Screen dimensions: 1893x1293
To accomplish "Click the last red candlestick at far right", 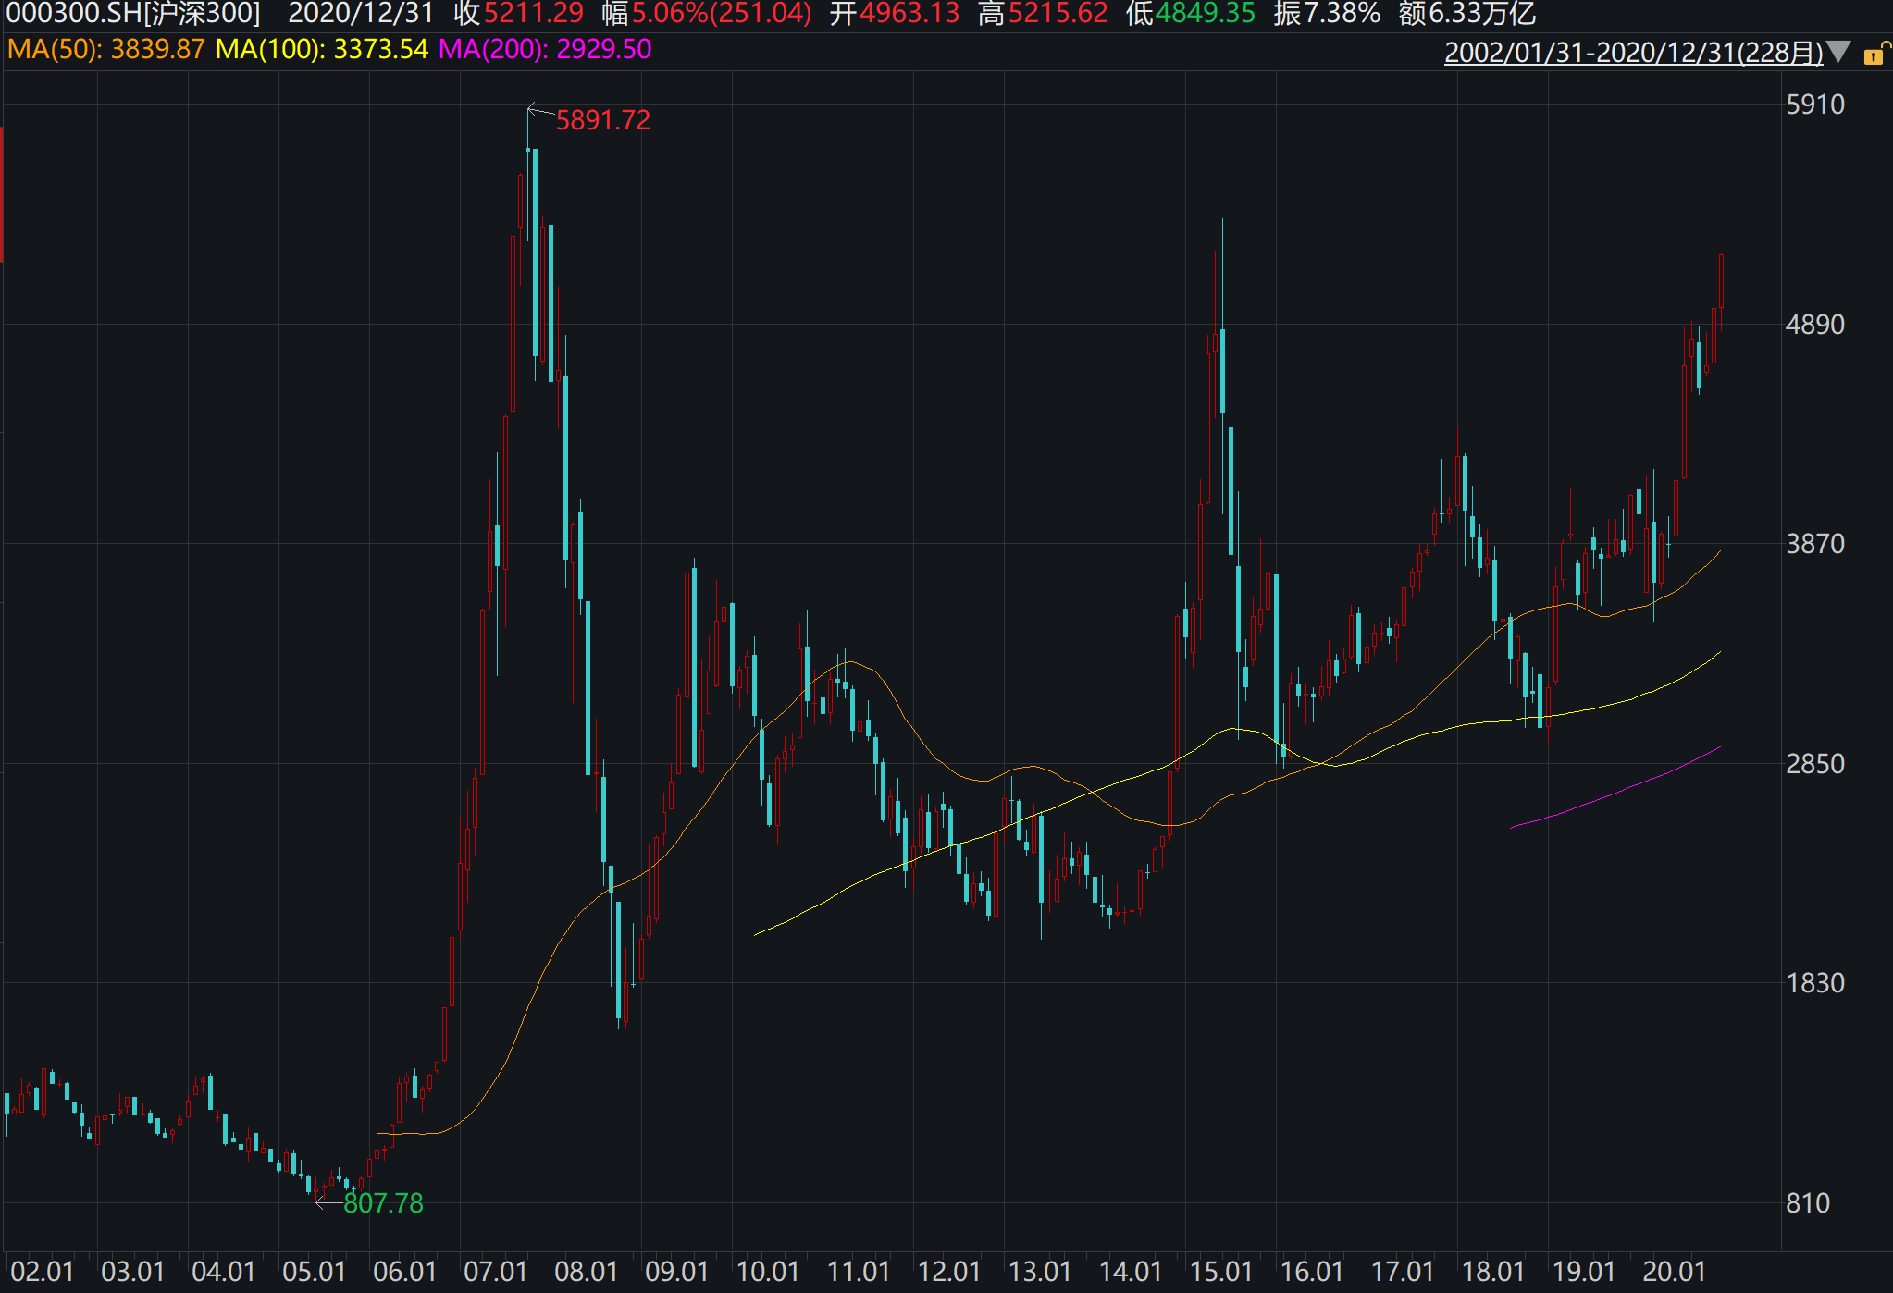I will pyautogui.click(x=1721, y=282).
